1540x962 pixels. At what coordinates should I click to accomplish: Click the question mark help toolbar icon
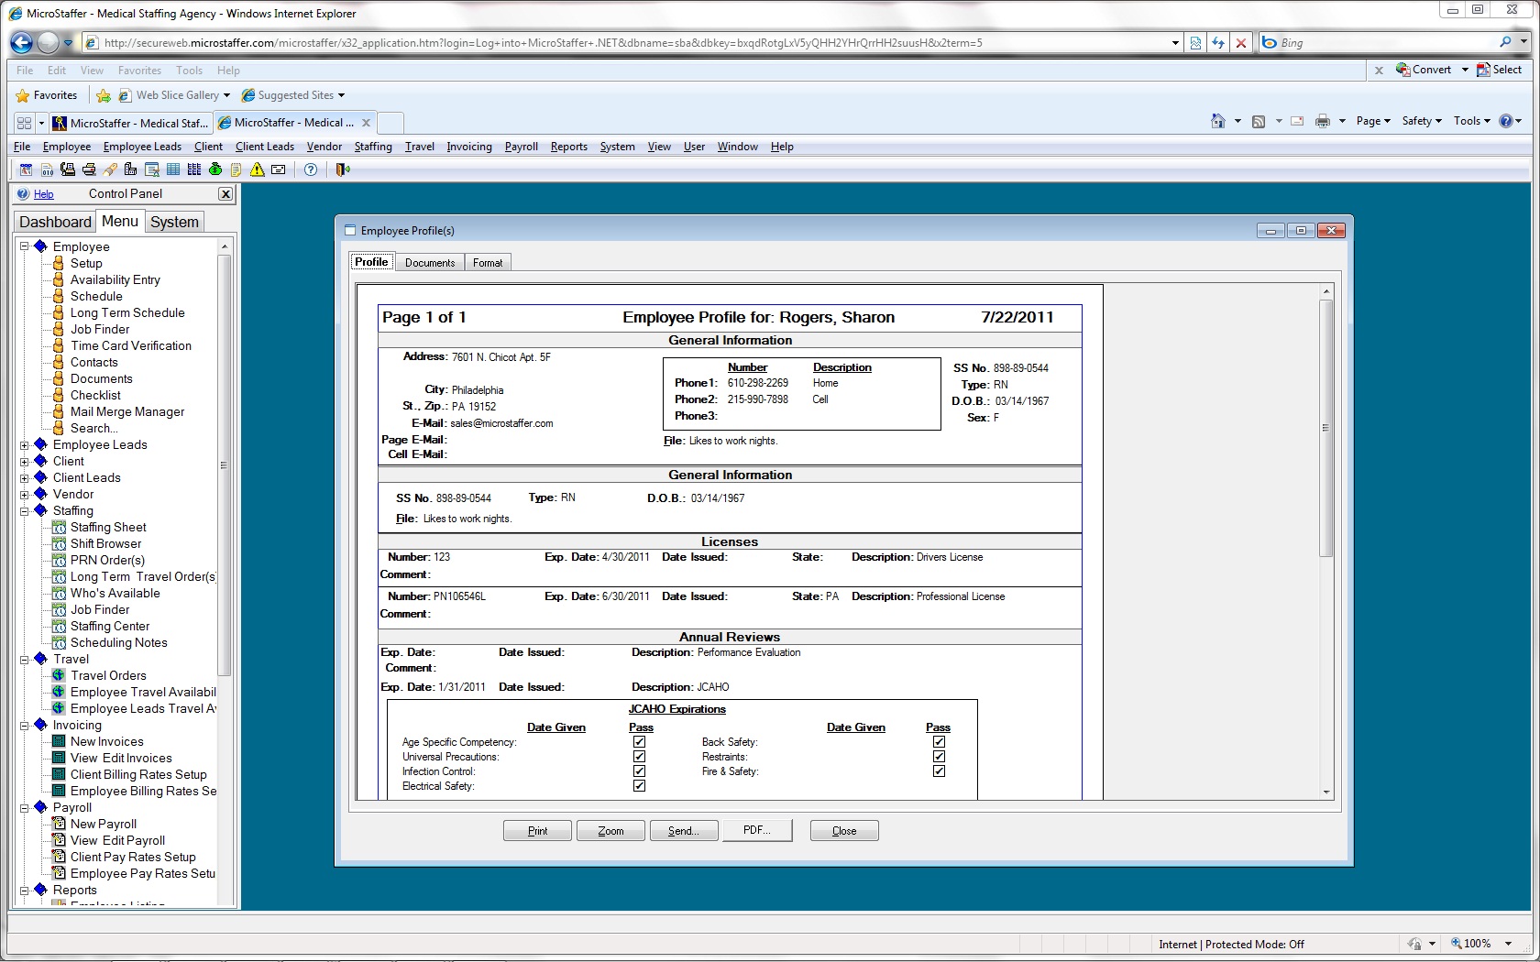(311, 169)
